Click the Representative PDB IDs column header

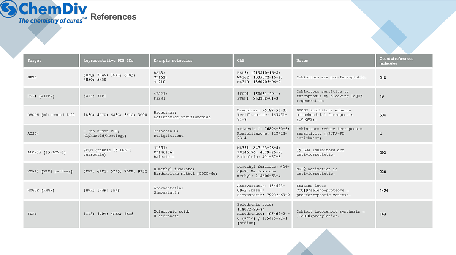[108, 61]
